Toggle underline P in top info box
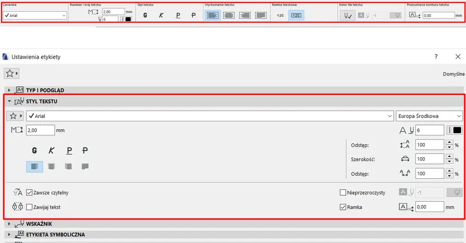This screenshot has width=466, height=243. click(178, 15)
